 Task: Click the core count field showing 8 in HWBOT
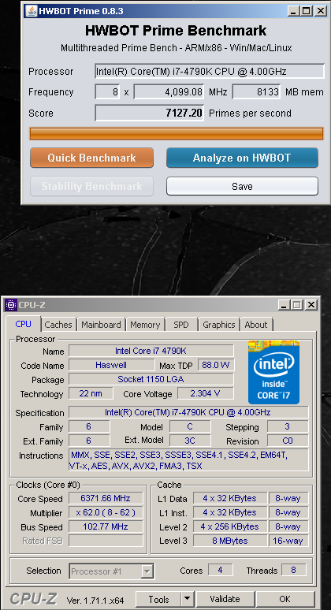(x=107, y=92)
